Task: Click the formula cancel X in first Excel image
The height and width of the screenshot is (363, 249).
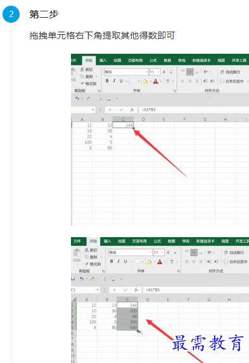Action: click(110, 110)
